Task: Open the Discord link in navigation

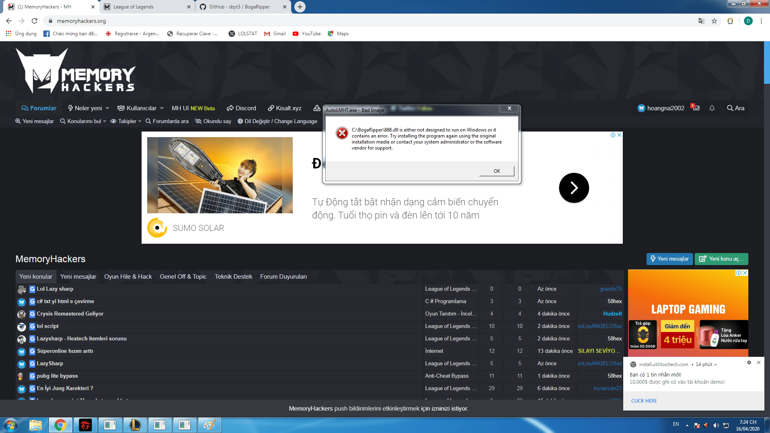Action: 241,108
